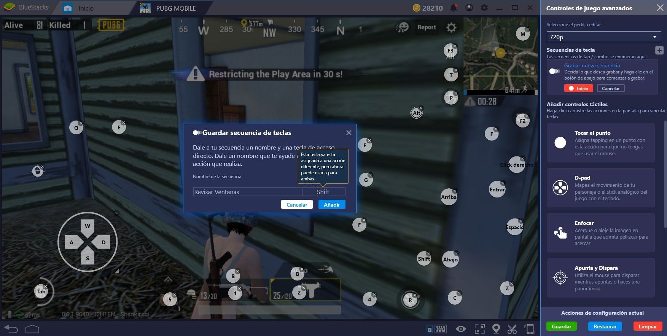This screenshot has width=667, height=336.
Task: Toggle the eye overlay visibility icon
Action: pyautogui.click(x=461, y=329)
